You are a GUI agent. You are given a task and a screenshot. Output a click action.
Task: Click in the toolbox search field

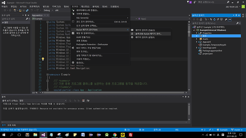point(13,19)
